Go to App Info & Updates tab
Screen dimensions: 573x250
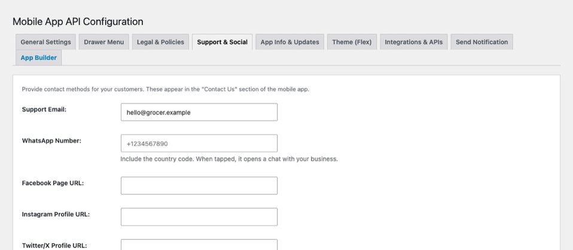[x=289, y=42]
